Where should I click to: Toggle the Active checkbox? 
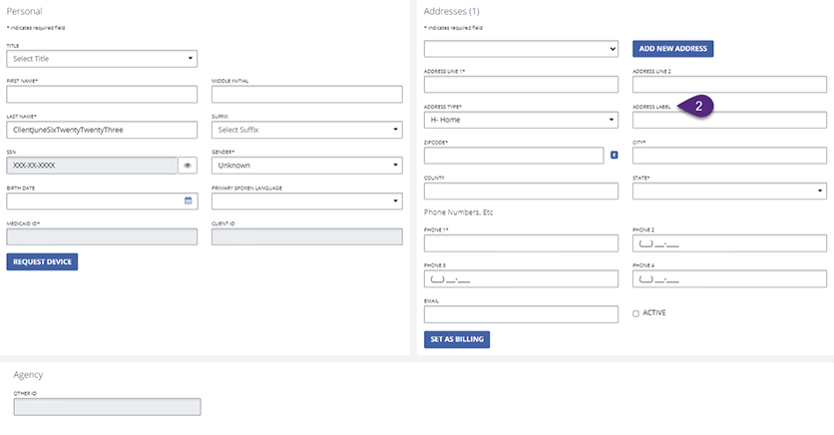click(x=636, y=313)
